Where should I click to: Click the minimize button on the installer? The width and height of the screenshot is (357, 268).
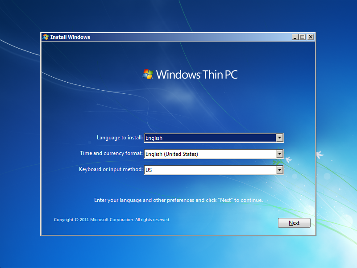[x=295, y=37]
